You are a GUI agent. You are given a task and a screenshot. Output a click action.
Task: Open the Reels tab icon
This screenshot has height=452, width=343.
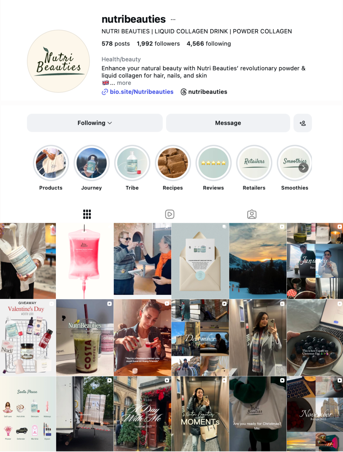click(170, 214)
